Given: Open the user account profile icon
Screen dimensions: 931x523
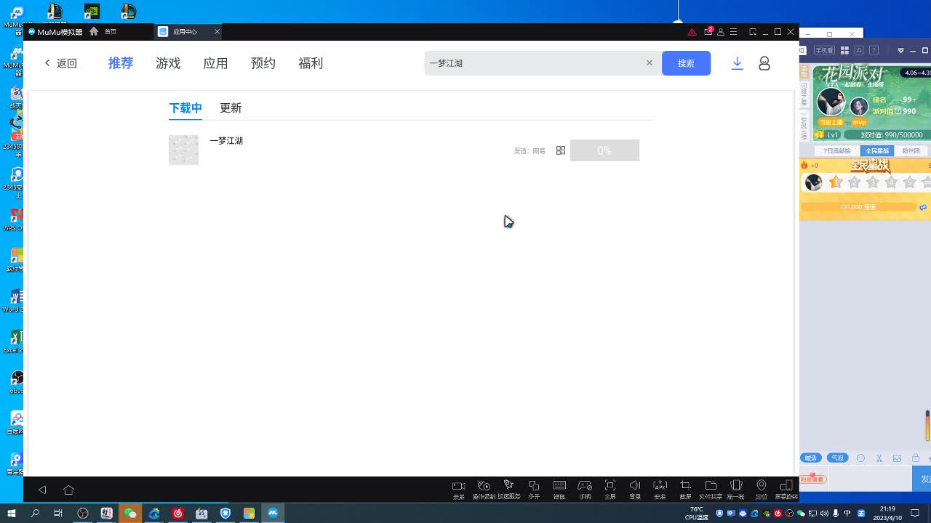Looking at the screenshot, I should coord(764,63).
